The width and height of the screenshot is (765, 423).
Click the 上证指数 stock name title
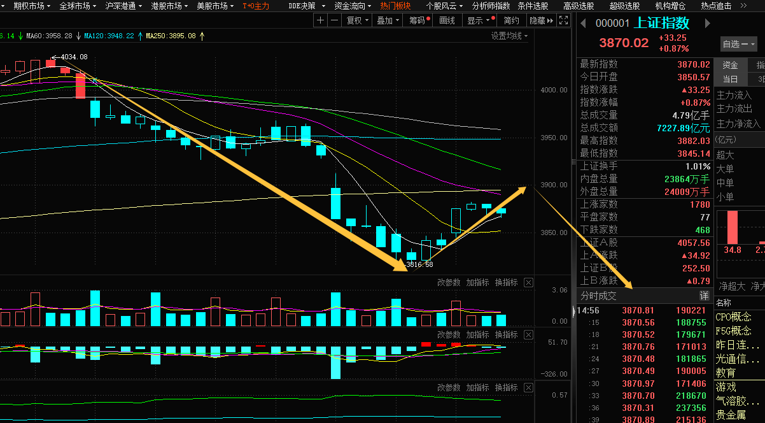click(662, 24)
